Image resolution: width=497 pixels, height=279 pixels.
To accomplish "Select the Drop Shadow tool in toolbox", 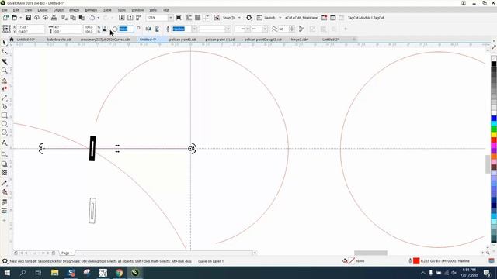I will point(5,164).
